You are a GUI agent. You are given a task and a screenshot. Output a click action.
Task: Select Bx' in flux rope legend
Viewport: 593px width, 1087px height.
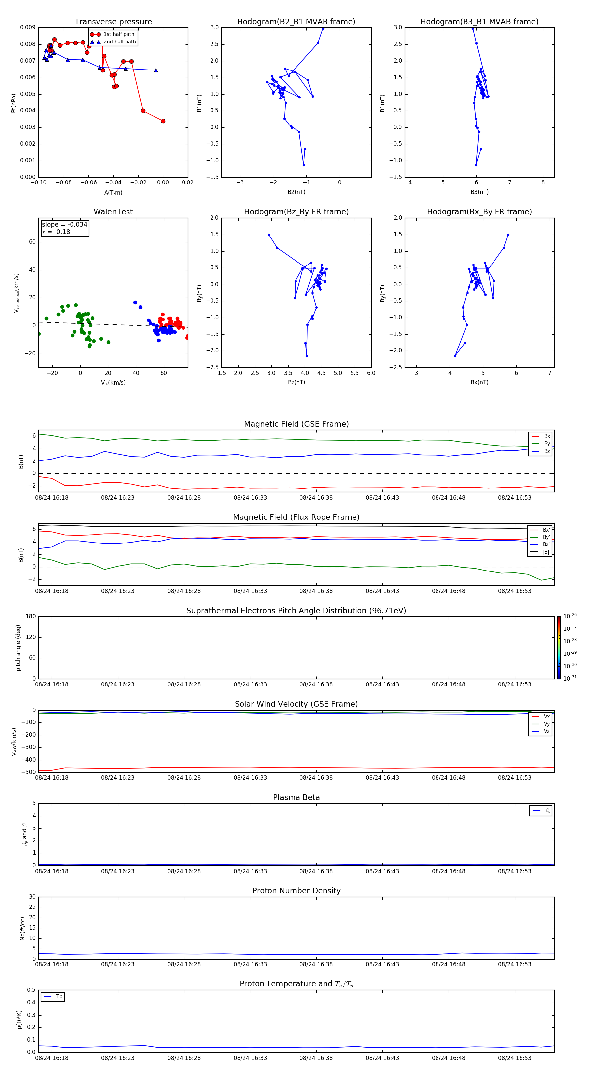coord(540,530)
